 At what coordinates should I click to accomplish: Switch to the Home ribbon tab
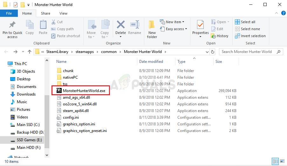click(27, 13)
